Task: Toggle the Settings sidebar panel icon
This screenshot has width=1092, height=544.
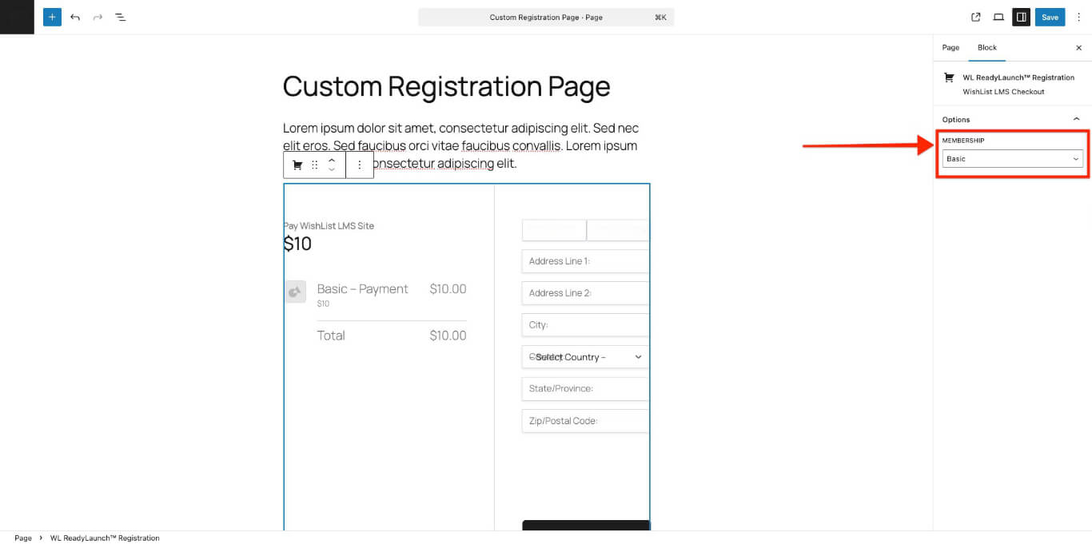Action: [1021, 16]
